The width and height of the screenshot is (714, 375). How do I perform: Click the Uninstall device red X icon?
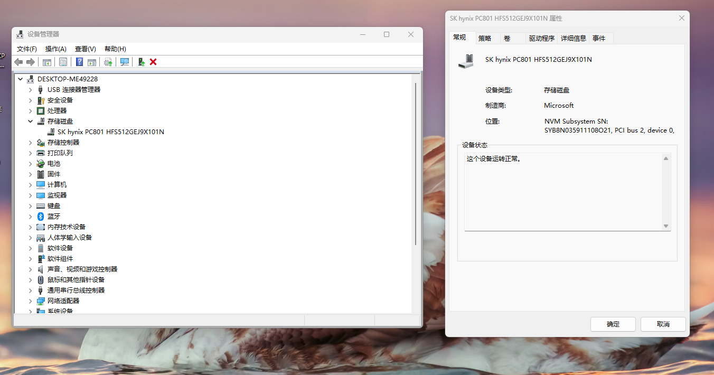(153, 62)
